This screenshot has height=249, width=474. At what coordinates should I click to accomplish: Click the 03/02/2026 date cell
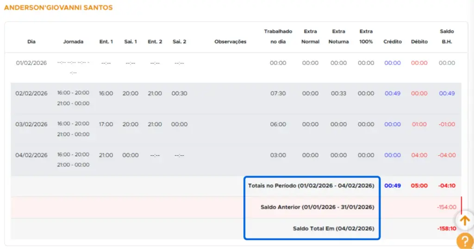[31, 124]
